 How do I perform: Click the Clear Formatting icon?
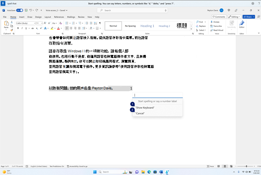[60, 23]
